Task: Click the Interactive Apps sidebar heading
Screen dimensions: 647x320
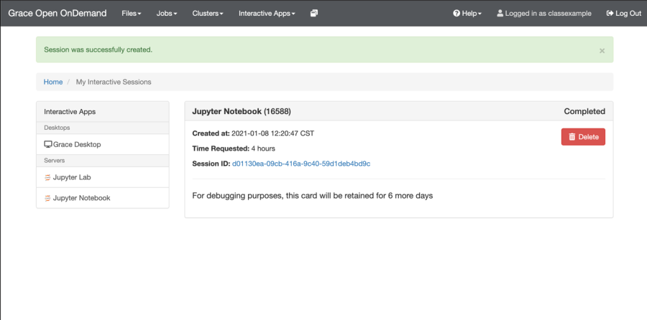Action: [70, 111]
